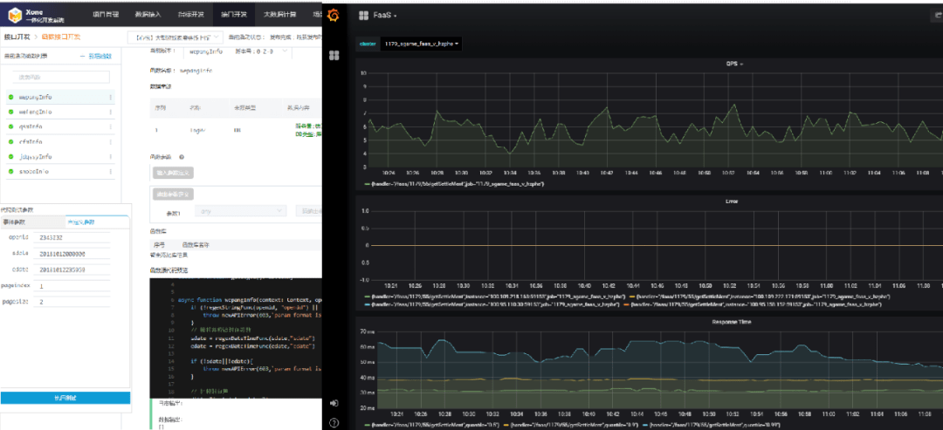The width and height of the screenshot is (943, 430).
Task: Toggle the QPS chart legend series
Action: point(455,185)
